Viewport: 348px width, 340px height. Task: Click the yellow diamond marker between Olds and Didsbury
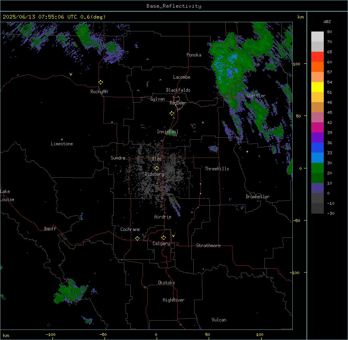157,168
